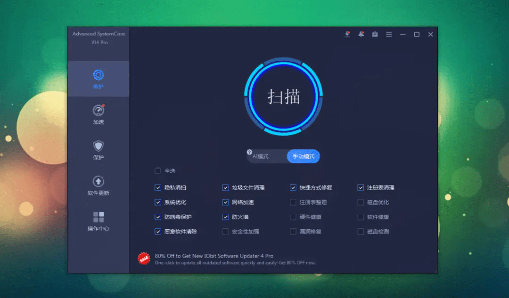This screenshot has width=509, height=298.
Task: Open the 加速 speed-up section
Action: 99,114
